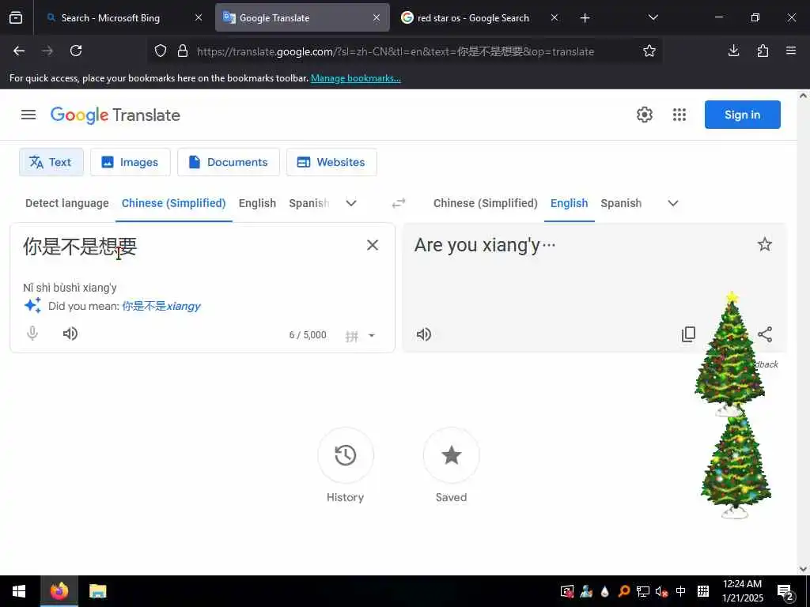810x607 pixels.
Task: Open the clock showing 12:24 AM
Action: pyautogui.click(x=742, y=591)
